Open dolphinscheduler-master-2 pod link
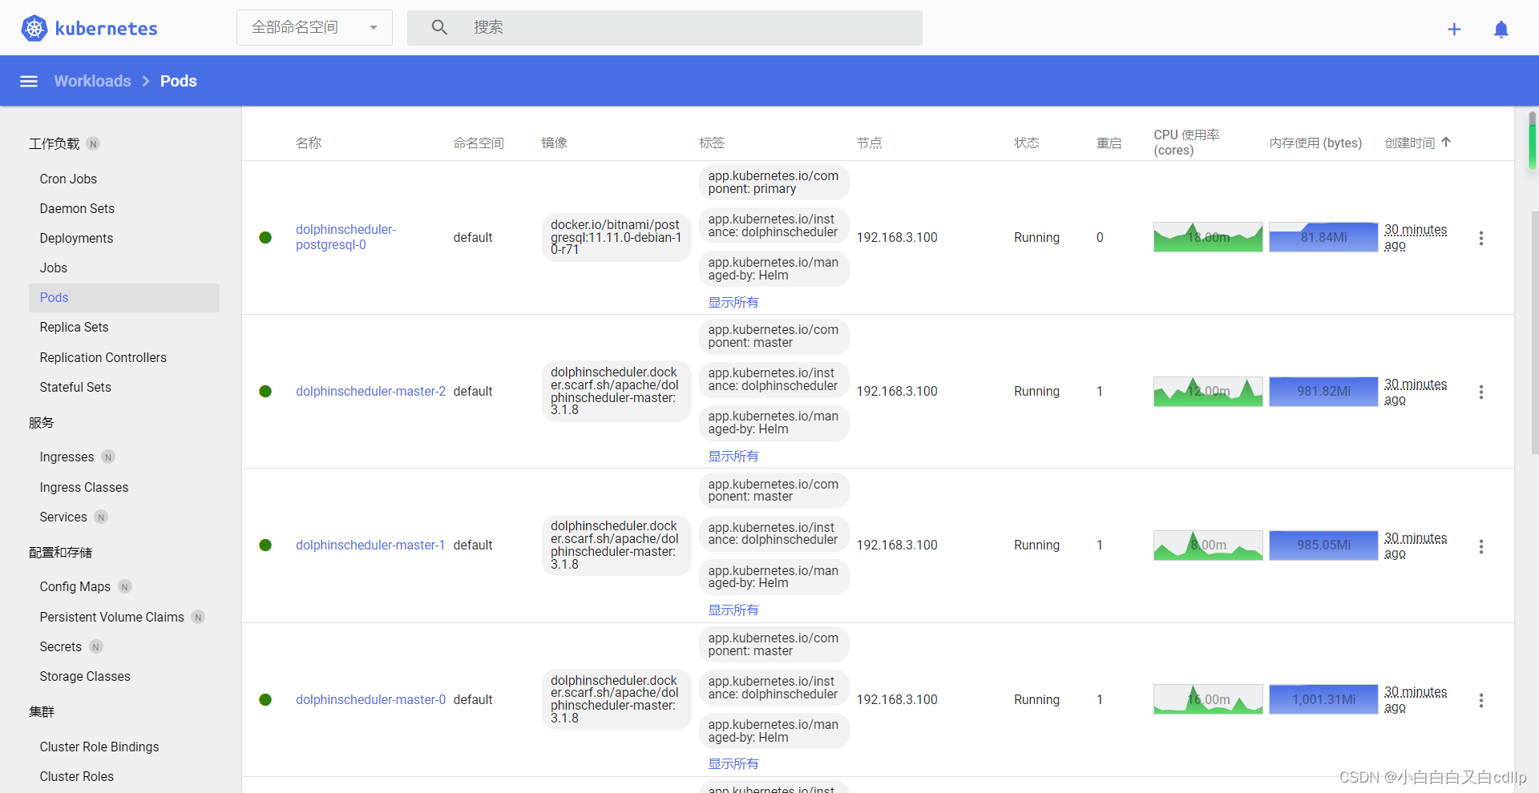The image size is (1539, 793). [x=370, y=391]
